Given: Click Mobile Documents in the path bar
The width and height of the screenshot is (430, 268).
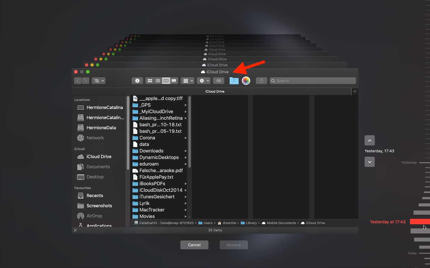Looking at the screenshot, I should click(279, 223).
